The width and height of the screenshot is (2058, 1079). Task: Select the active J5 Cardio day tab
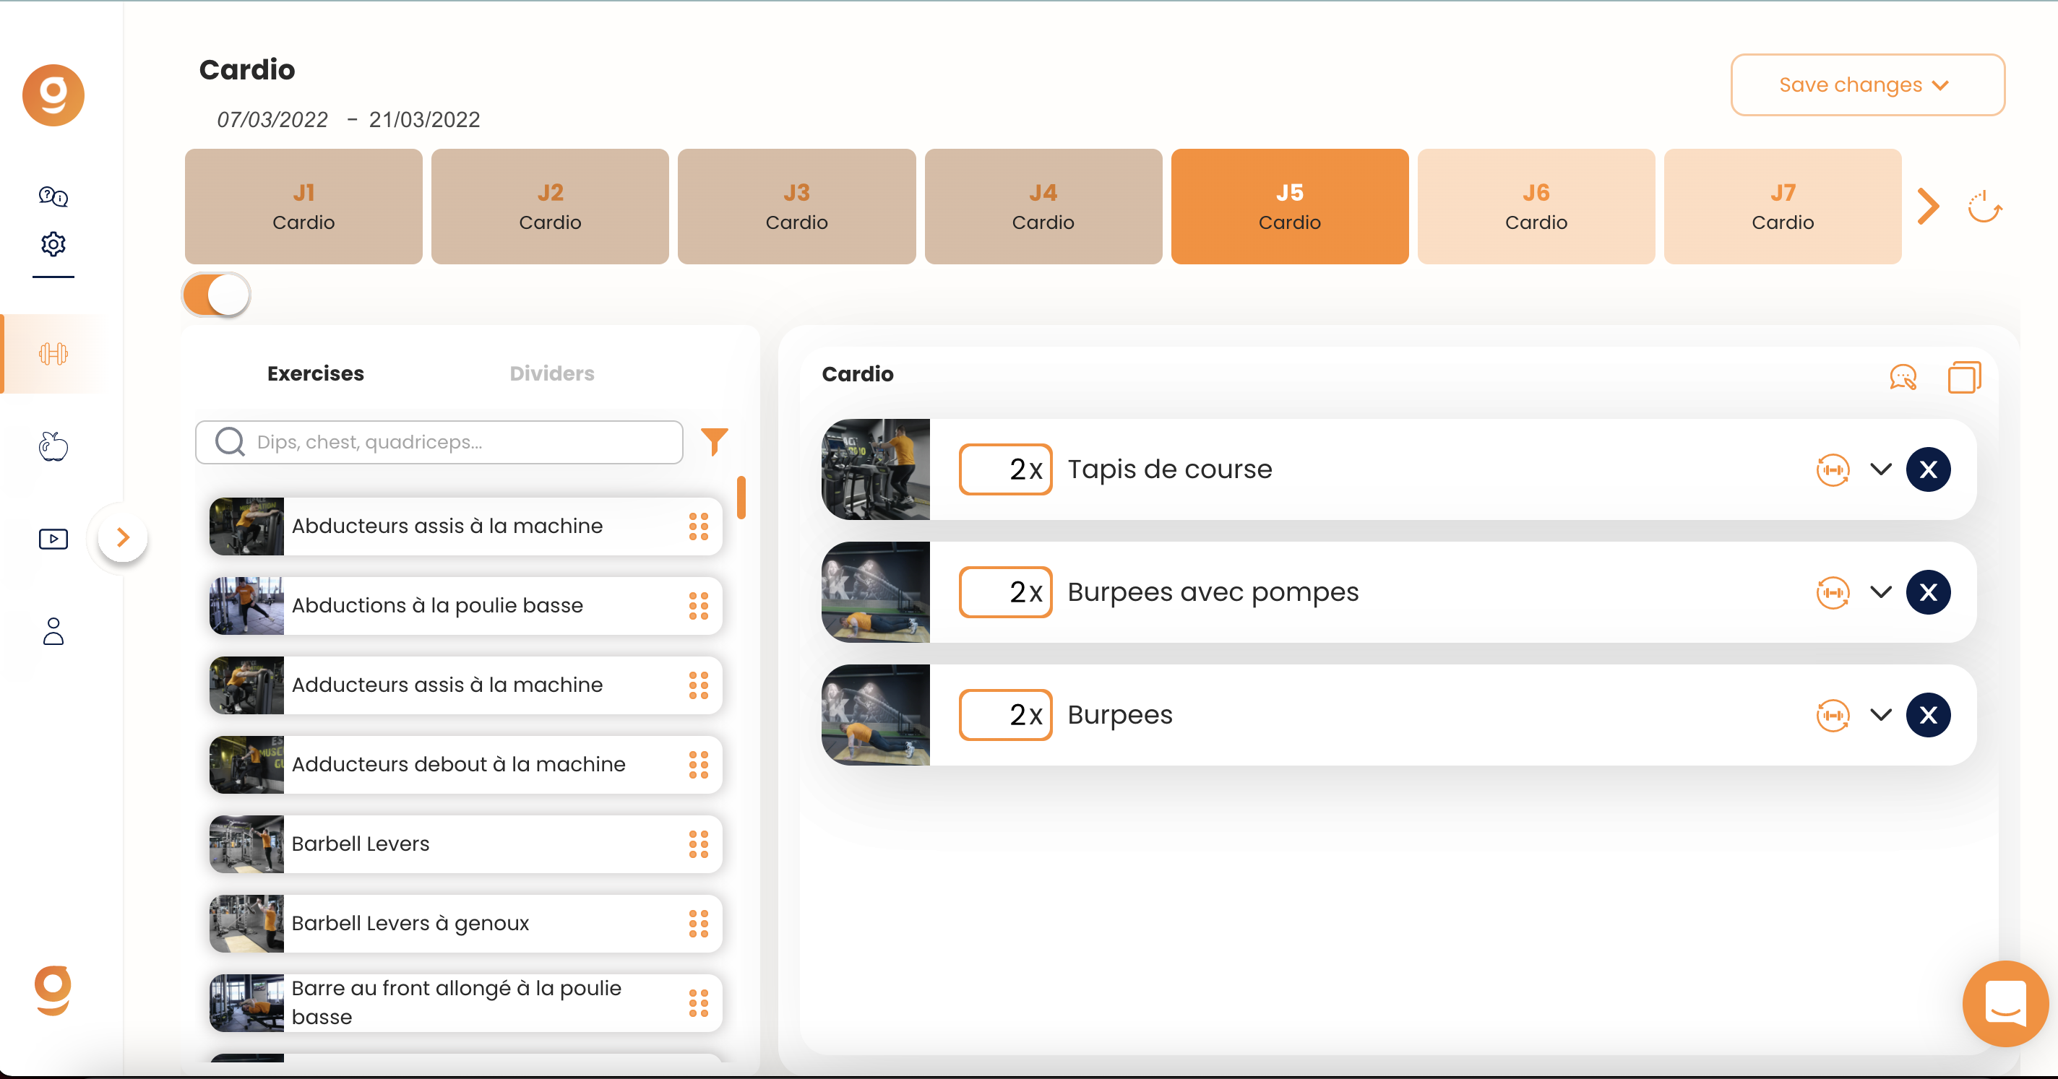[x=1289, y=206]
